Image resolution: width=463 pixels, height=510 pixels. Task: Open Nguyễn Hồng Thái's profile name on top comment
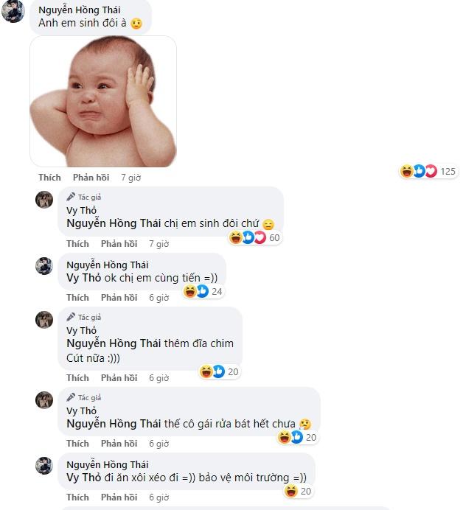(80, 10)
